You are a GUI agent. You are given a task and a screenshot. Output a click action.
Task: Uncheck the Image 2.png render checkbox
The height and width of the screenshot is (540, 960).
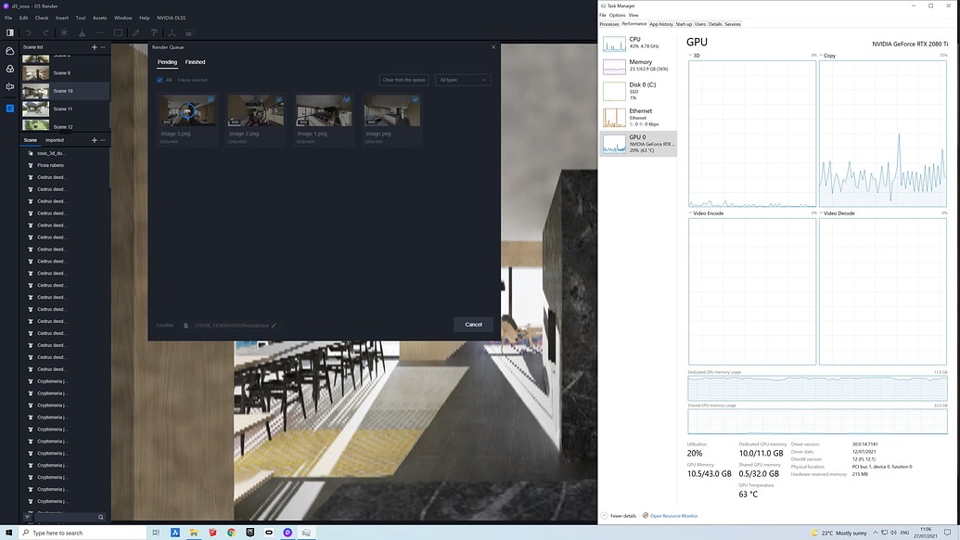click(278, 98)
